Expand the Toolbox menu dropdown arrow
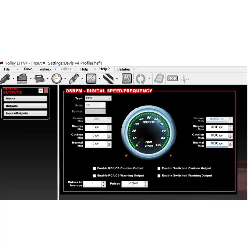Image resolution: width=248 pixels, height=248 pixels. [x=55, y=69]
